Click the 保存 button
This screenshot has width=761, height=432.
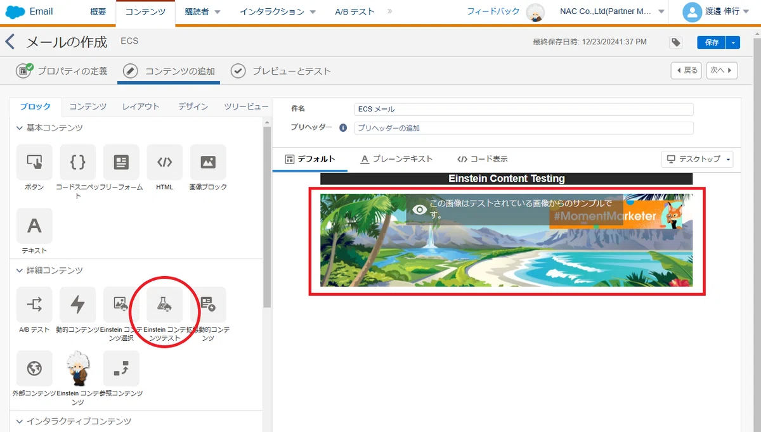click(x=712, y=42)
